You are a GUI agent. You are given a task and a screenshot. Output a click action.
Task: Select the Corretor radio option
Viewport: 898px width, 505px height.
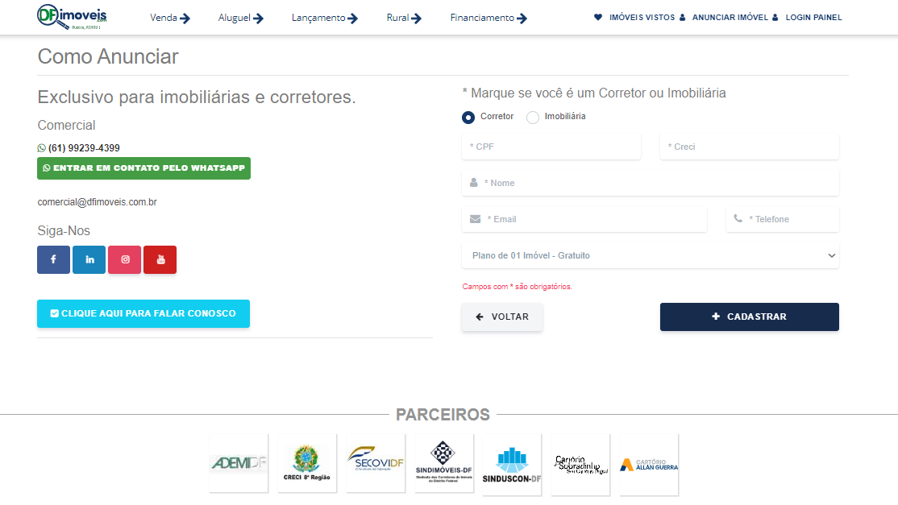pos(468,118)
